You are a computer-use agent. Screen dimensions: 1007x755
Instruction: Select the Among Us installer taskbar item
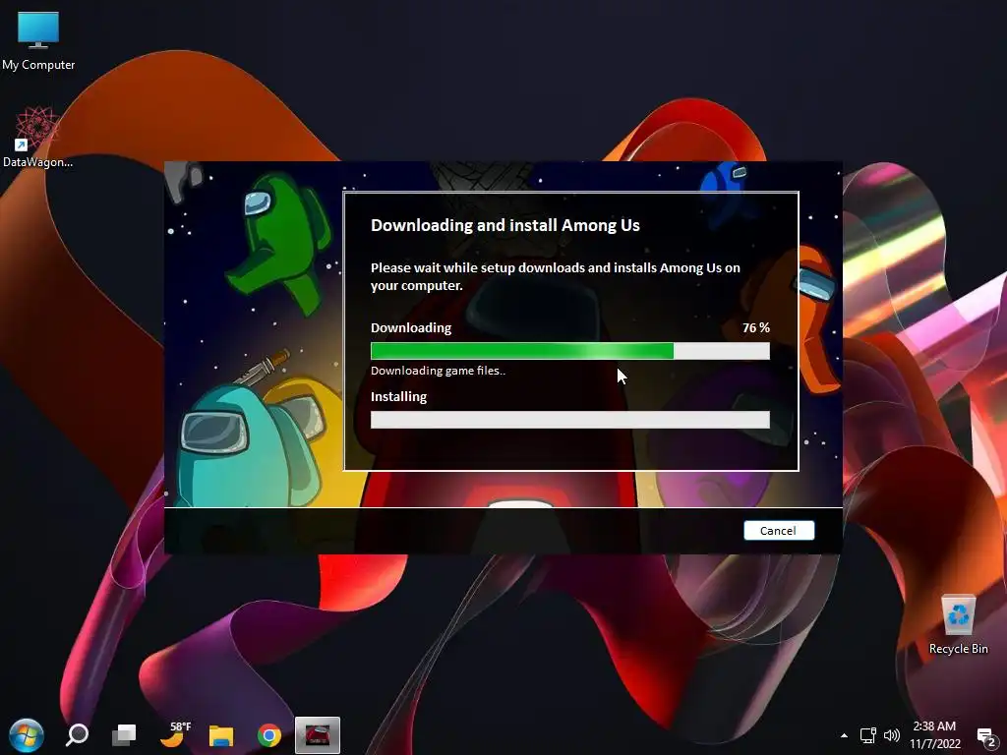click(318, 735)
